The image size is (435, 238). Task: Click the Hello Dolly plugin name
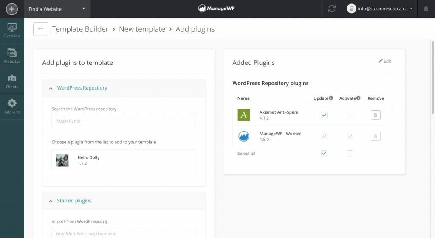[88, 157]
